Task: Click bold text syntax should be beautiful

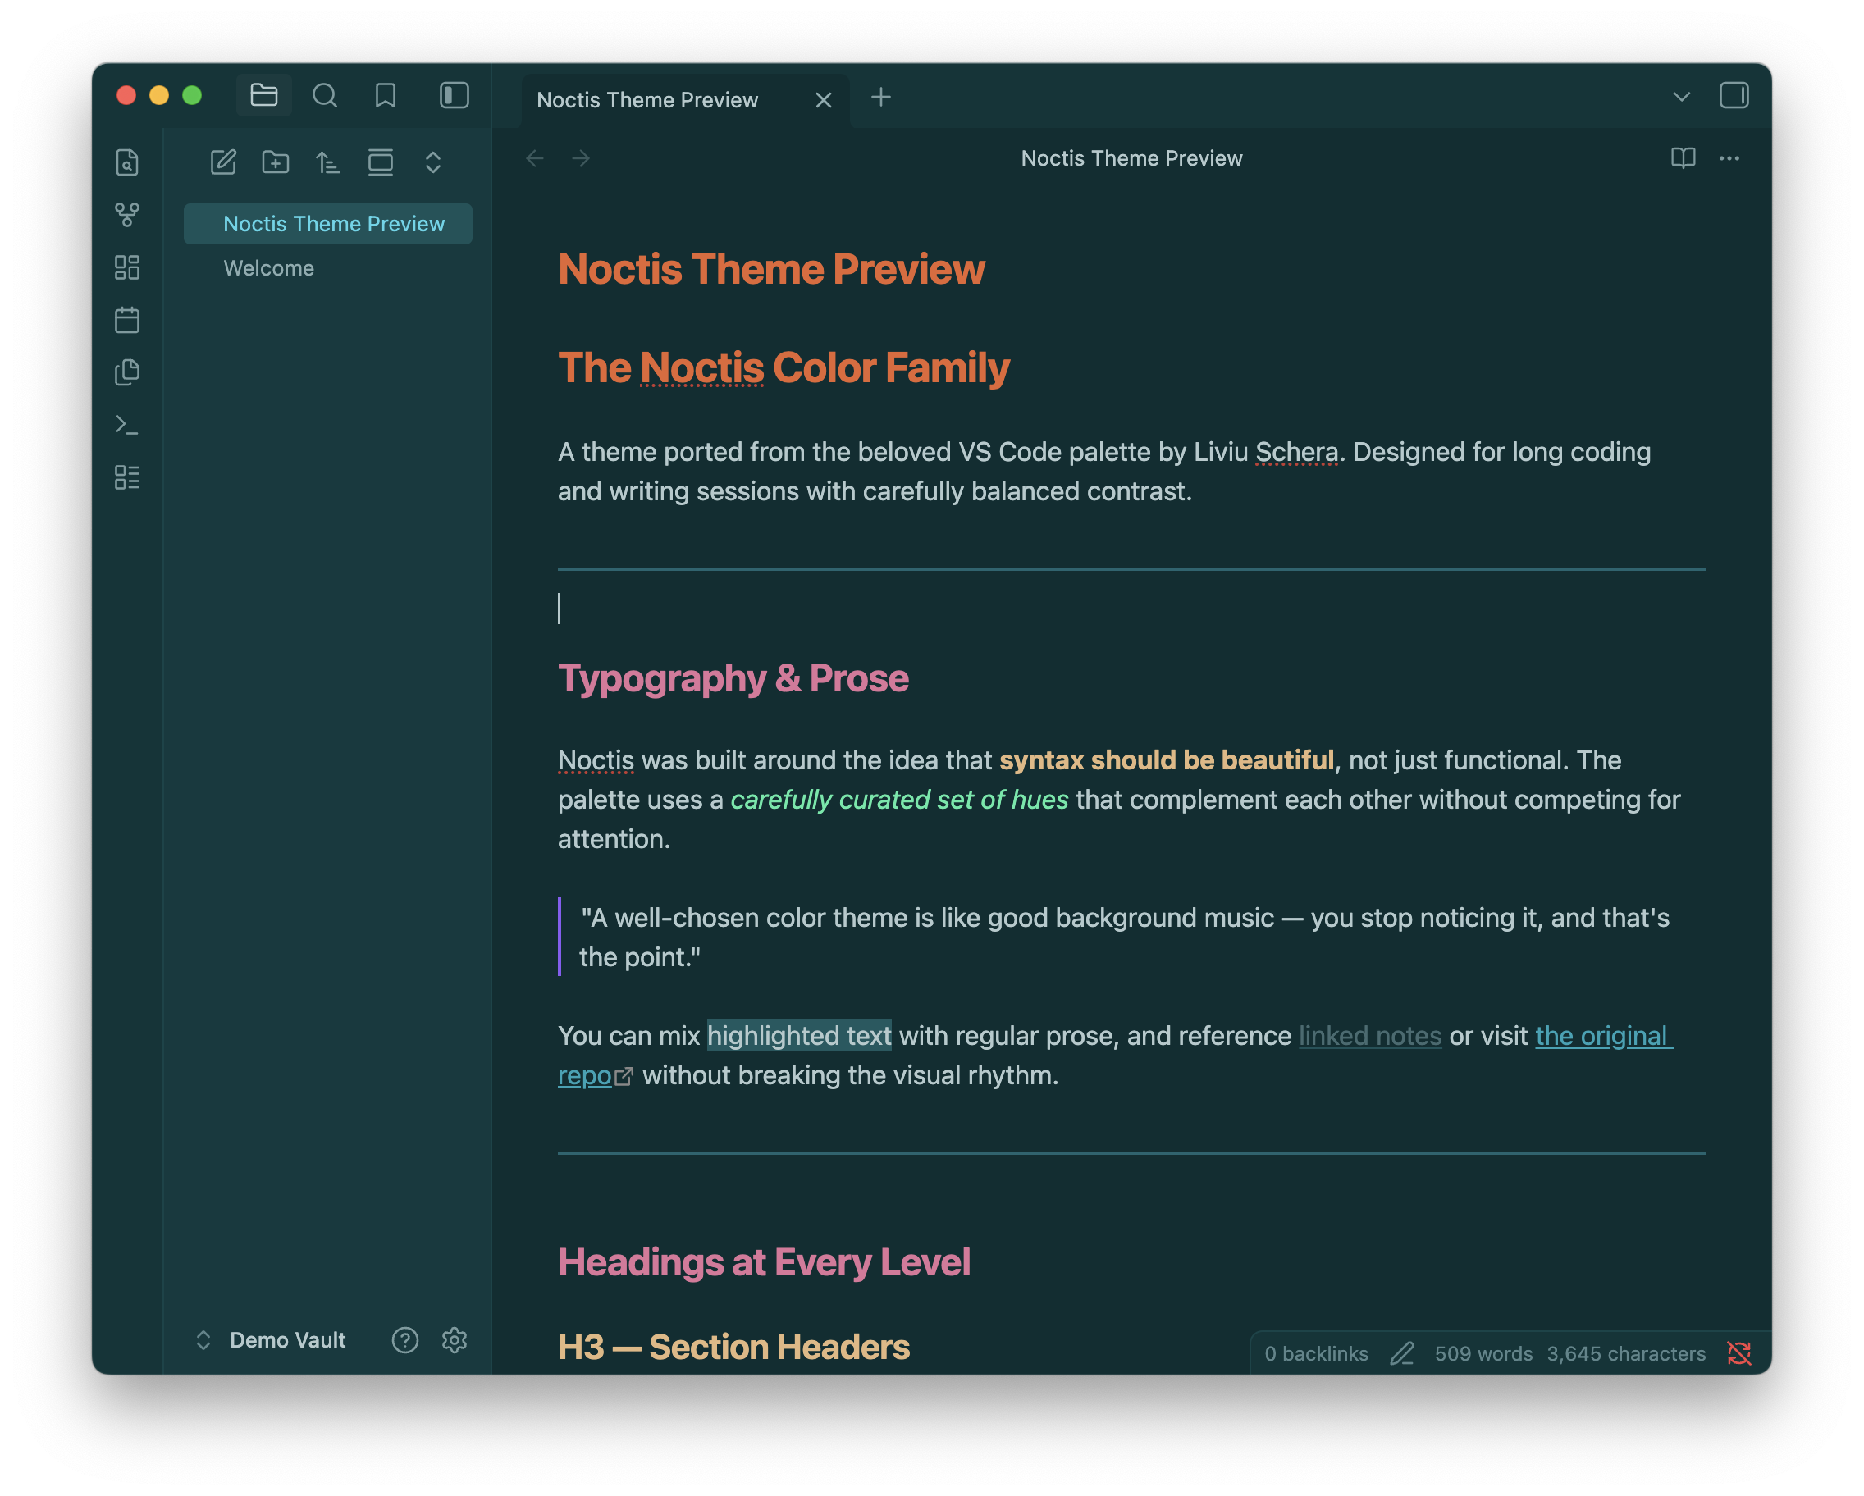Action: point(1167,759)
